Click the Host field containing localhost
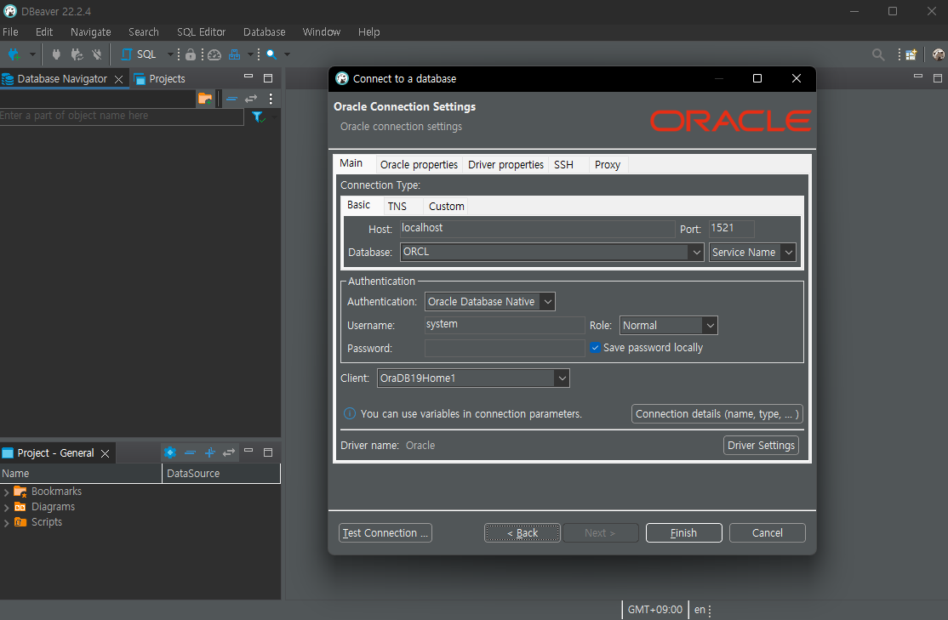This screenshot has height=620, width=948. coord(537,229)
